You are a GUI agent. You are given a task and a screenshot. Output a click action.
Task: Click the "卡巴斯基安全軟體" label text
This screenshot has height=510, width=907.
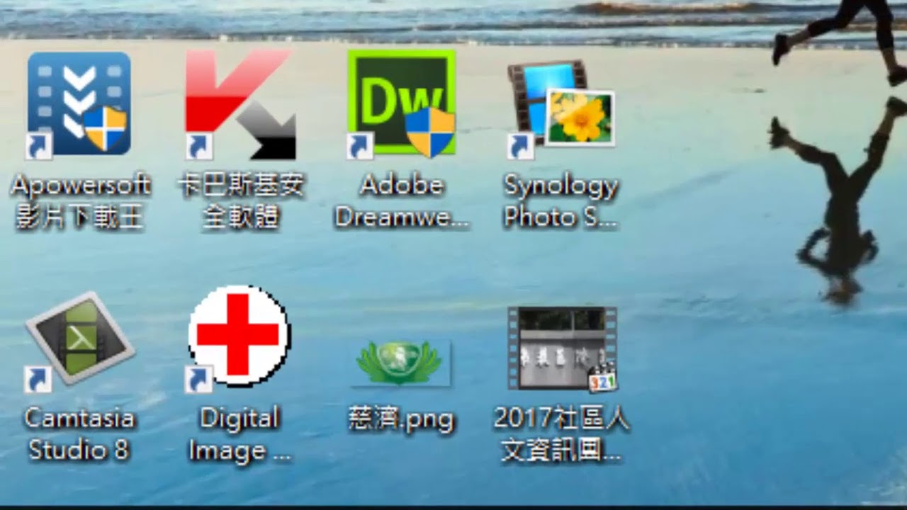pos(240,201)
